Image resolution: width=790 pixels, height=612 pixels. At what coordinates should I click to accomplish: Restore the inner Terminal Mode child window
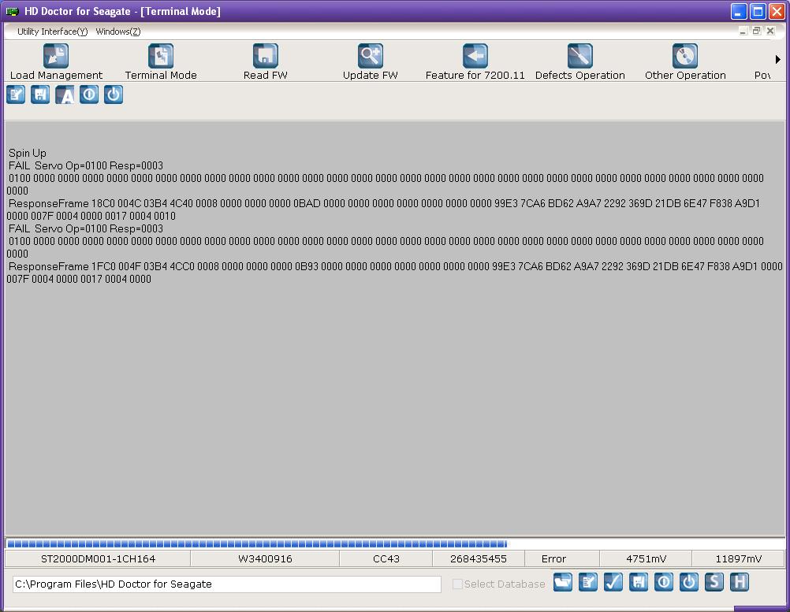click(756, 31)
